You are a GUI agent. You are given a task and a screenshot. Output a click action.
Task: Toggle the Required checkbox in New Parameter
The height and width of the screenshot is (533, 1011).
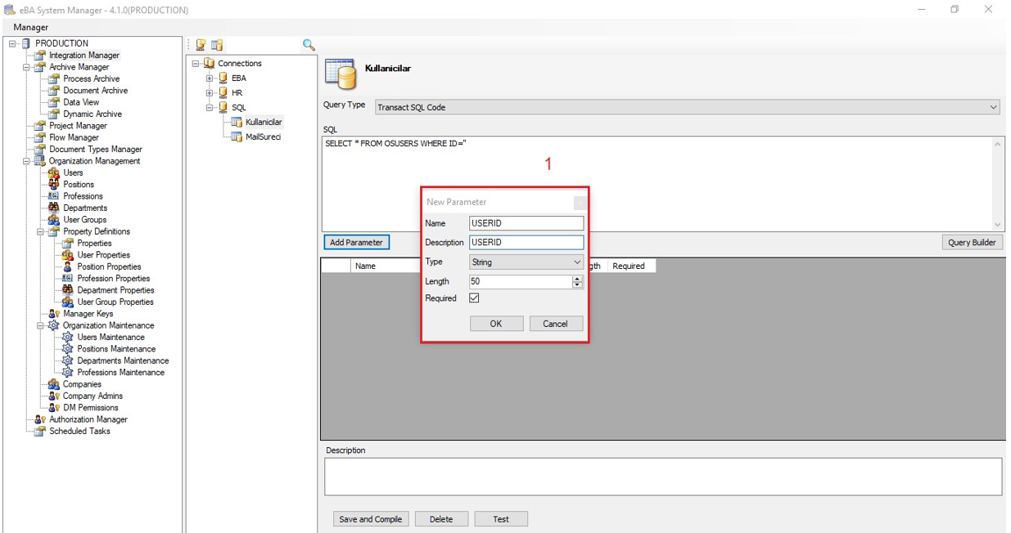pyautogui.click(x=474, y=298)
